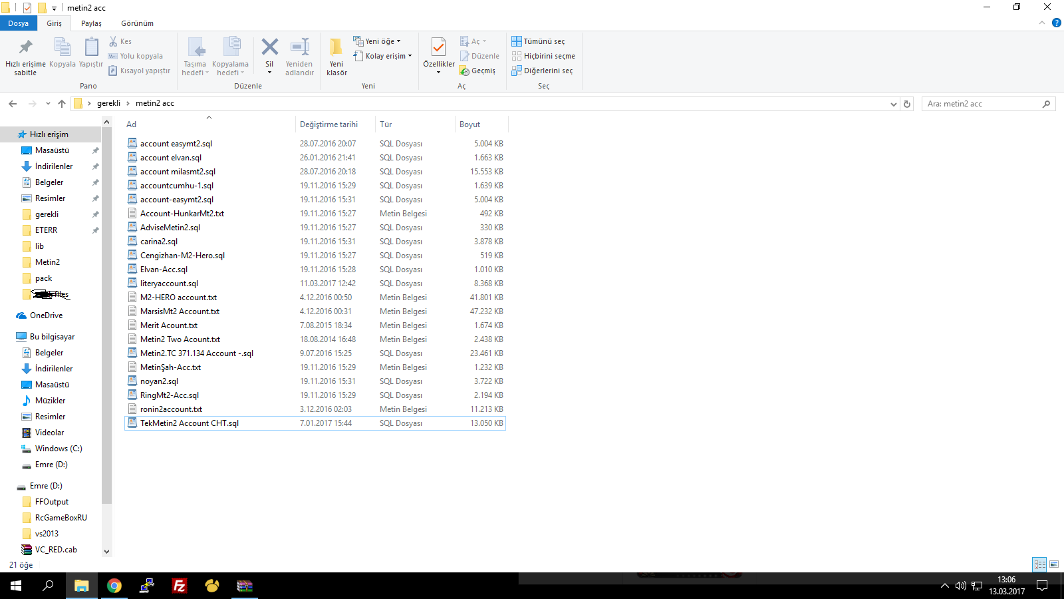The image size is (1064, 599).
Task: Click gerekli in the address breadcrumb
Action: click(108, 103)
